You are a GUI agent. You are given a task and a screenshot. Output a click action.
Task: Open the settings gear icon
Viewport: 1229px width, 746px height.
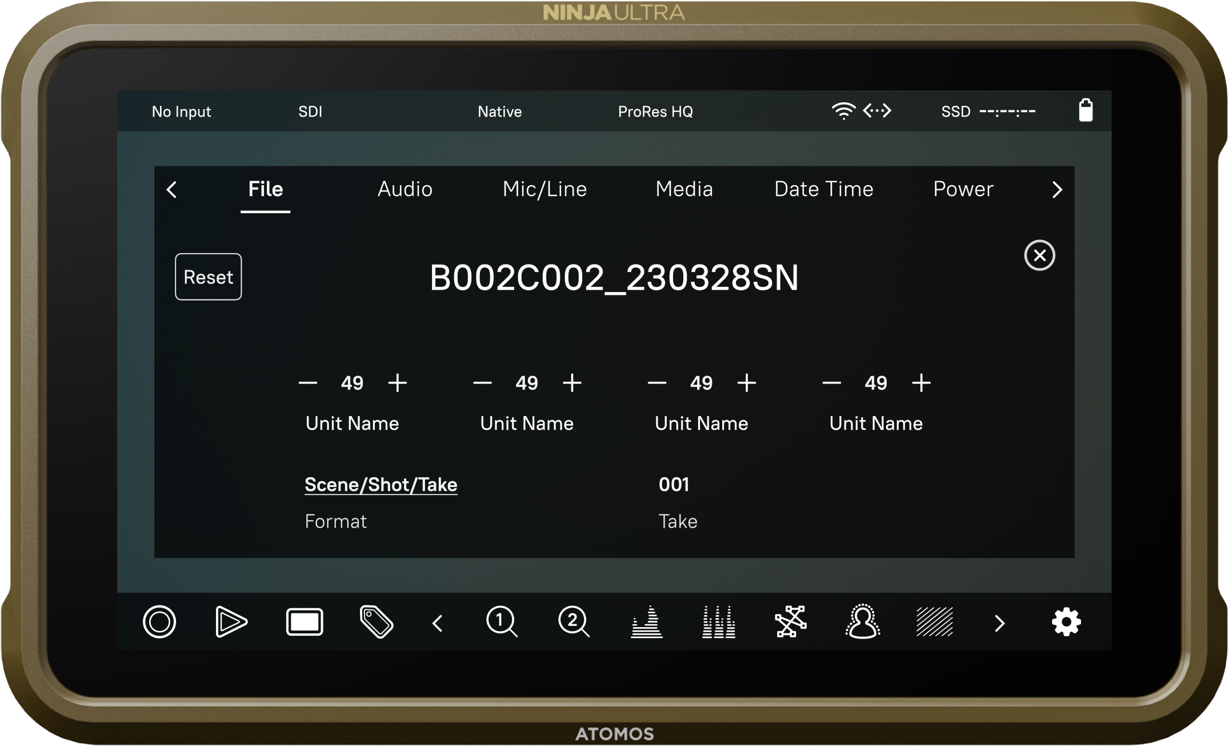(1066, 622)
